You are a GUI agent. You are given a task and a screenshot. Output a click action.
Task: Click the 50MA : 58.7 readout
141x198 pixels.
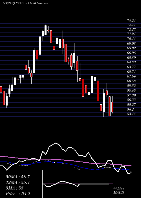tap(18, 177)
